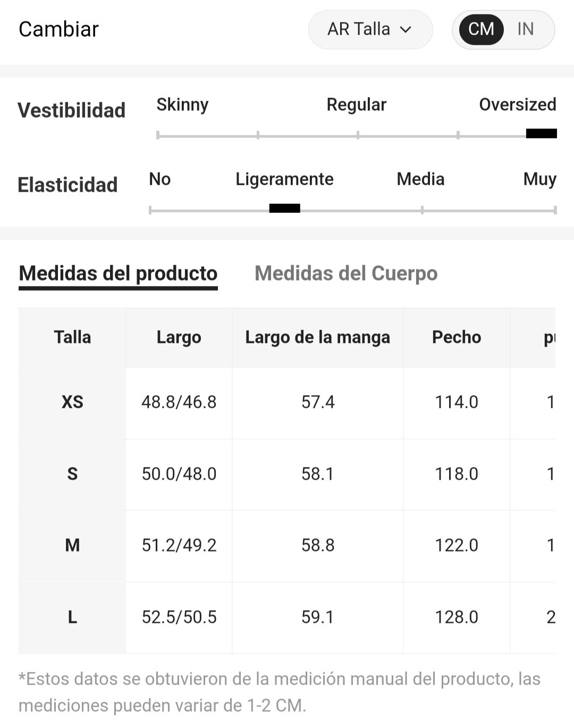Viewport: 574px width, 725px height.
Task: Select the M size row
Action: 287,546
